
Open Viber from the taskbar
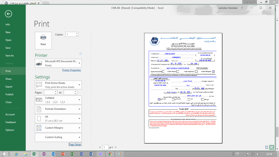point(101,154)
